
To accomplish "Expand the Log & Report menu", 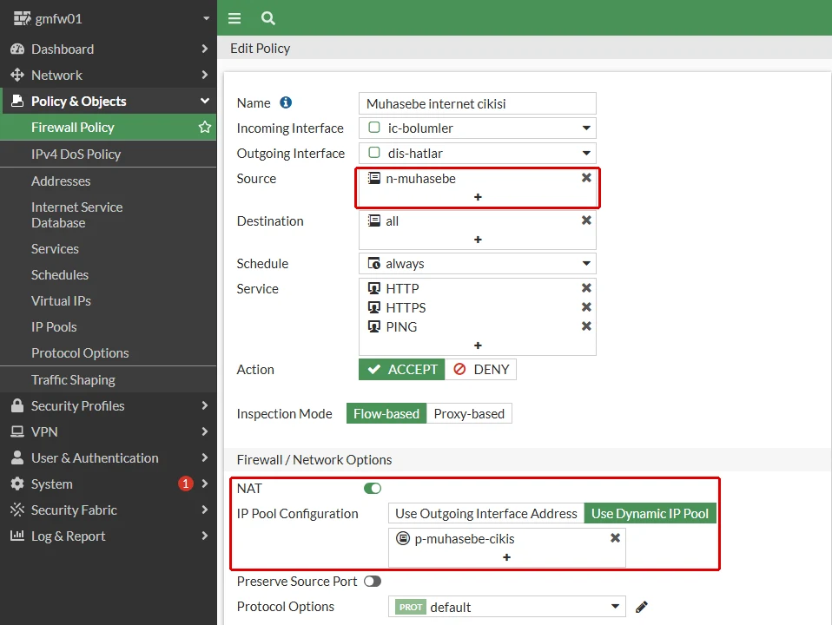I will point(109,536).
